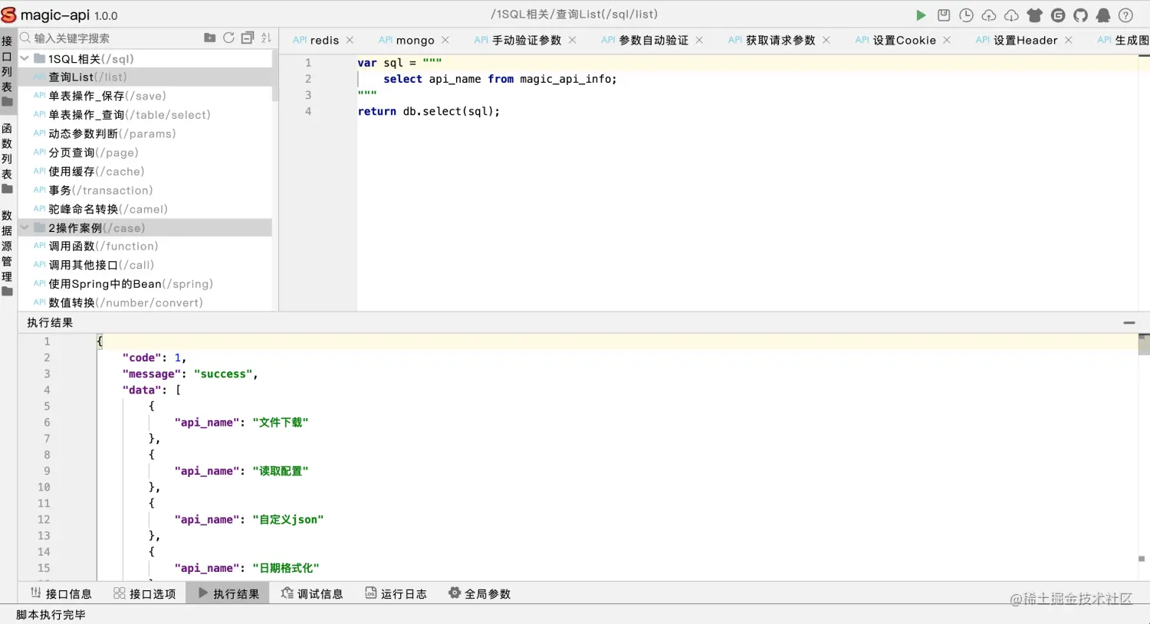Collapse the 2操作案例 group
The width and height of the screenshot is (1150, 624).
(x=25, y=227)
